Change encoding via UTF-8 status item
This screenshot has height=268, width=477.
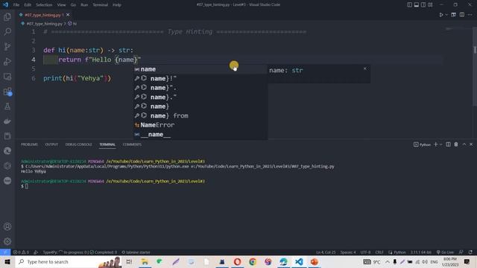(x=365, y=252)
